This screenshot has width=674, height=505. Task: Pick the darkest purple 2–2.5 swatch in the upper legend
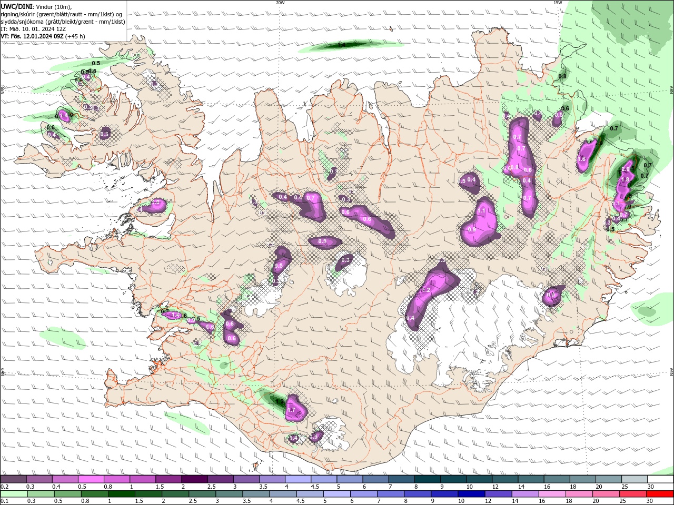pyautogui.click(x=194, y=479)
